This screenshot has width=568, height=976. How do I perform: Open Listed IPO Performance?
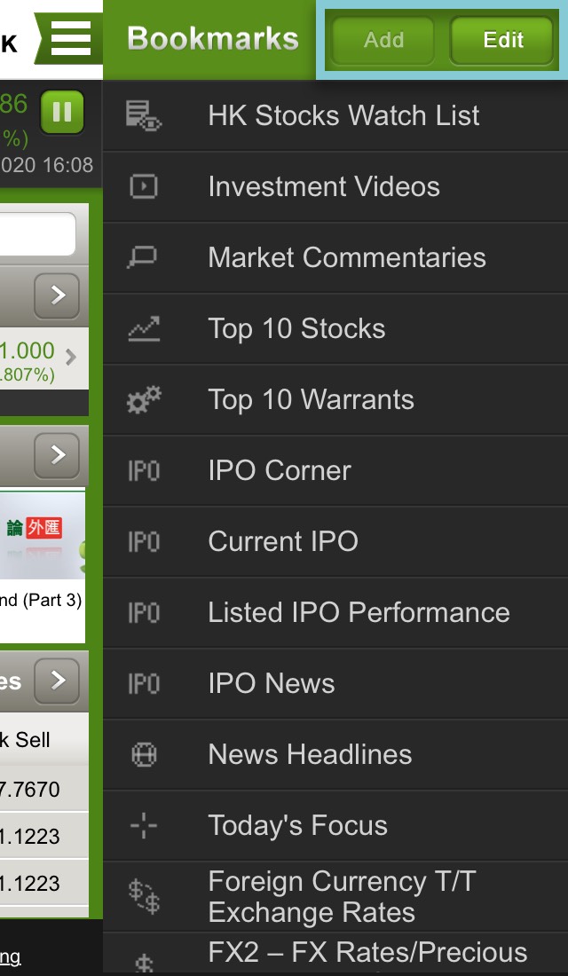click(359, 612)
